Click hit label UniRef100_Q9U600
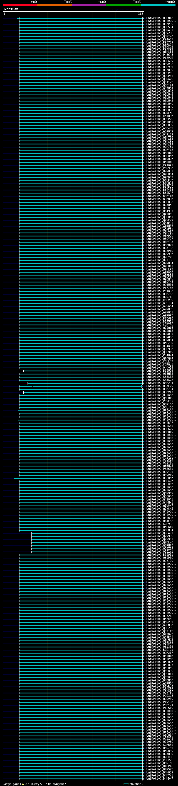The height and width of the screenshot is (786, 178). click(x=160, y=429)
